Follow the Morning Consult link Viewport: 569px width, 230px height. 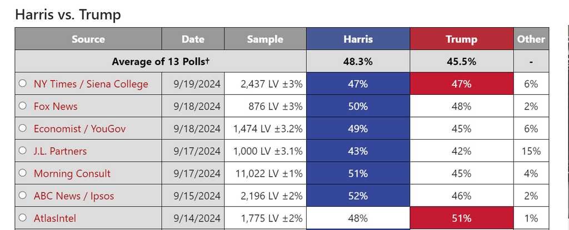(x=72, y=173)
